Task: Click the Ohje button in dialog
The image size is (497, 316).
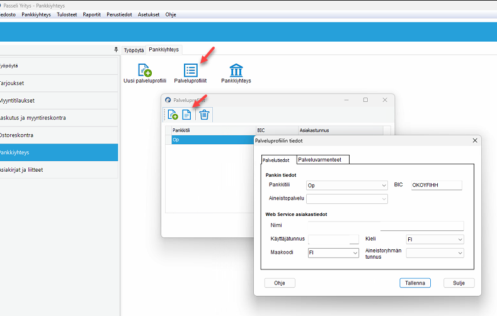Action: click(x=280, y=283)
